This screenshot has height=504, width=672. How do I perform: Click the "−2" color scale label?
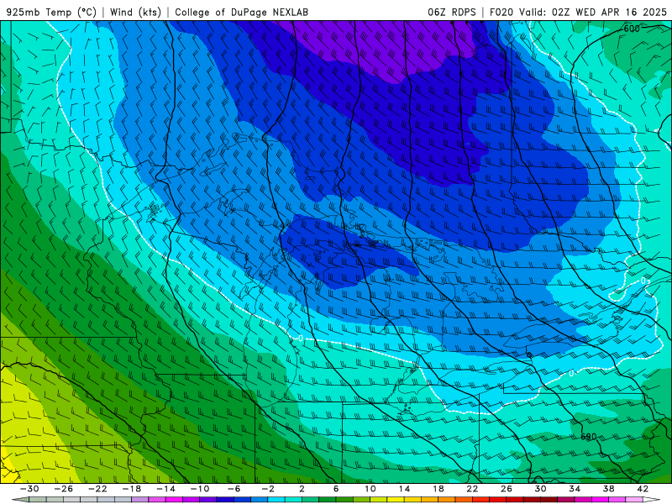[x=268, y=489]
